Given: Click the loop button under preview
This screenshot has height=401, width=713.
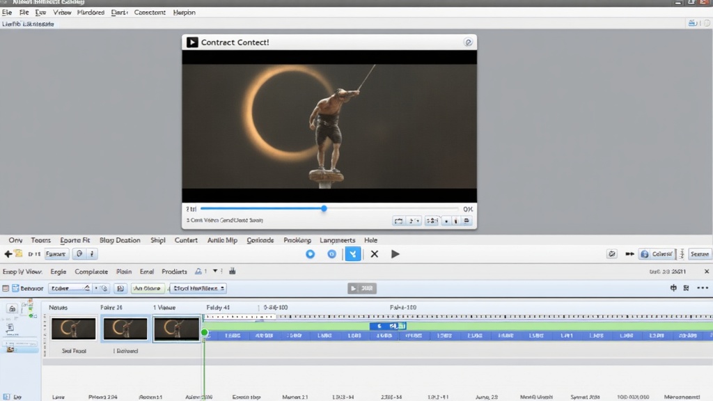Looking at the screenshot, I should 399,221.
